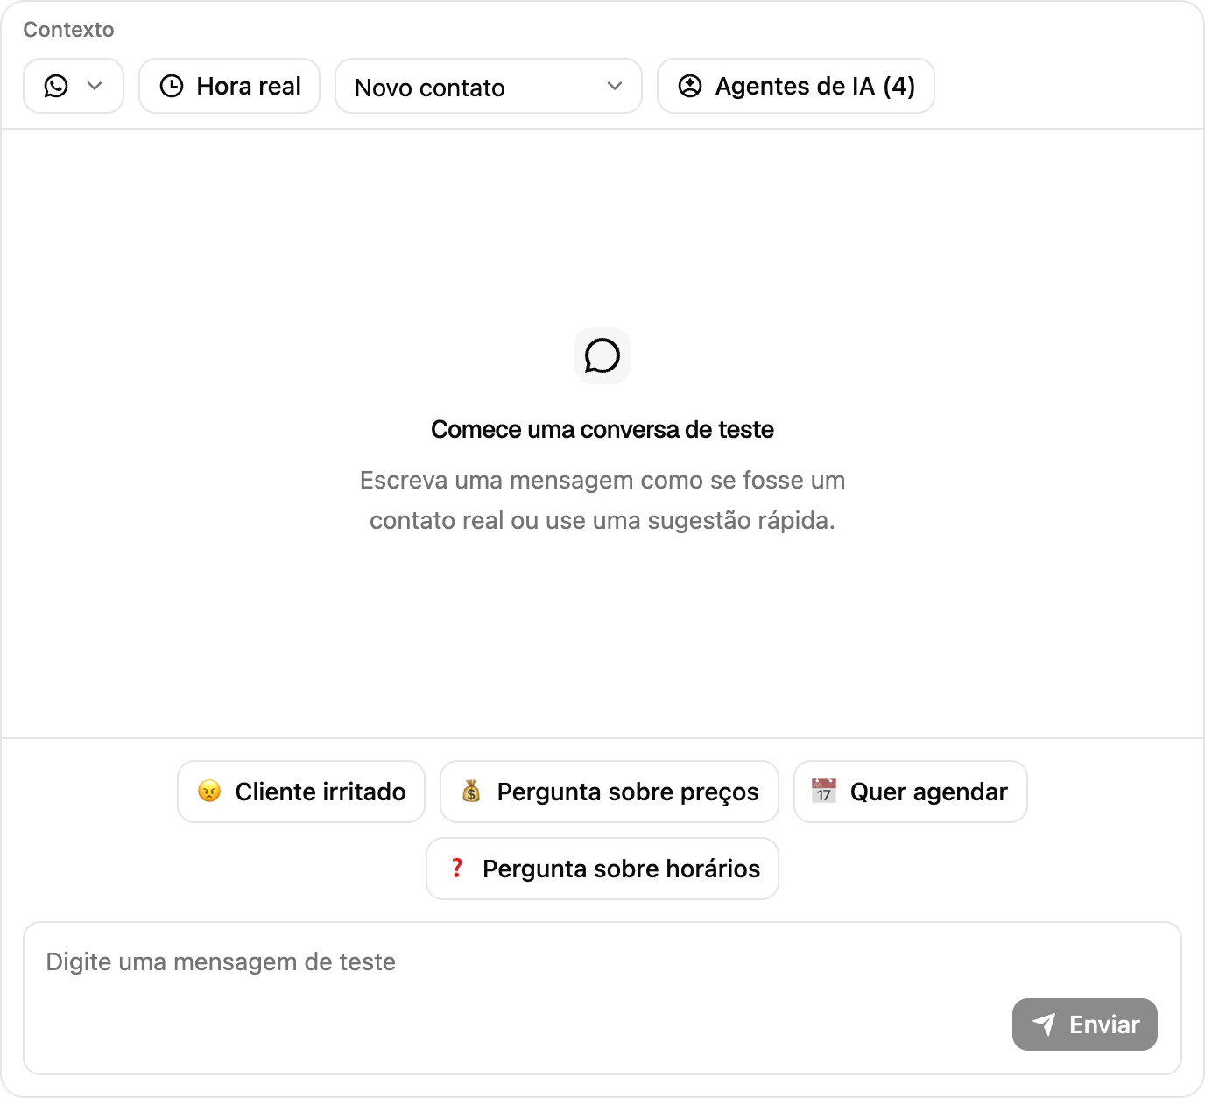Screen dimensions: 1205x1098
Task: Pick the Quer agendar suggestion chip
Action: 911,792
